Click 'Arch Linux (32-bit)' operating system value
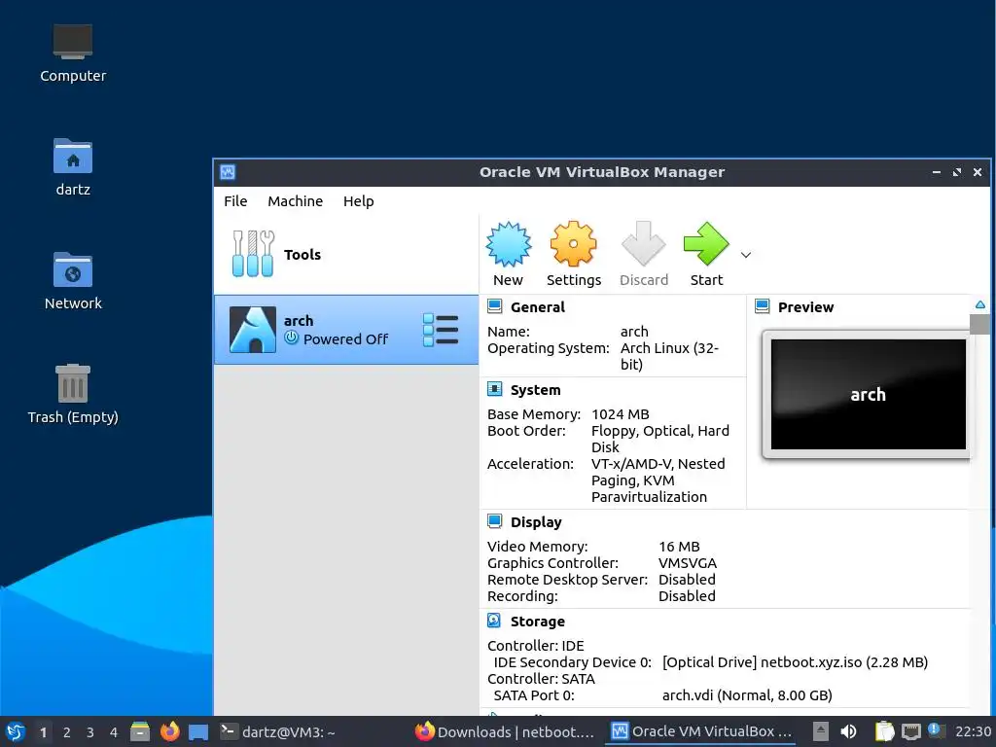 (x=669, y=356)
